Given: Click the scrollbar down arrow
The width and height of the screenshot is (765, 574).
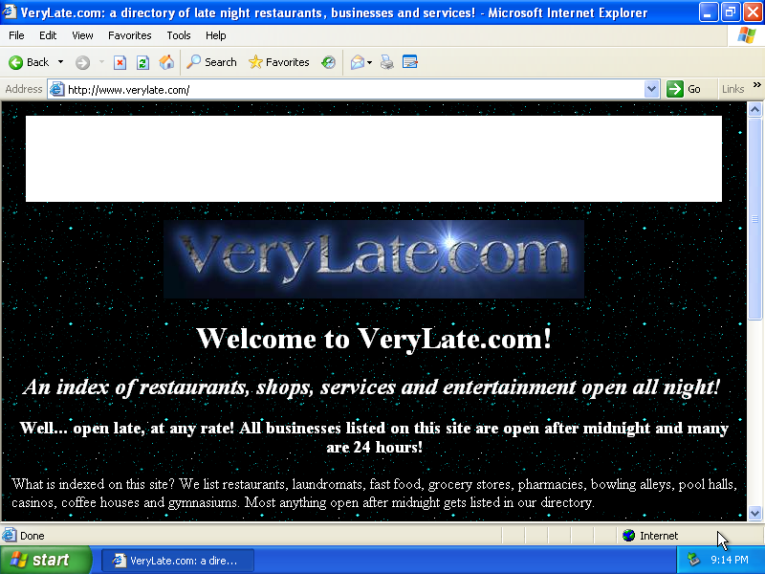Looking at the screenshot, I should [x=754, y=513].
